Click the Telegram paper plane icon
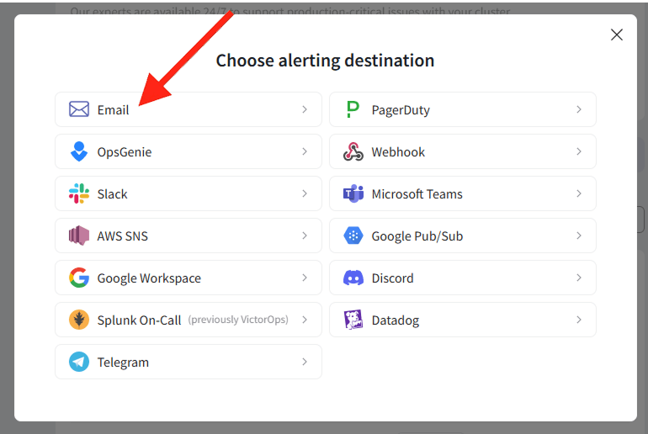648x434 pixels. pos(79,363)
